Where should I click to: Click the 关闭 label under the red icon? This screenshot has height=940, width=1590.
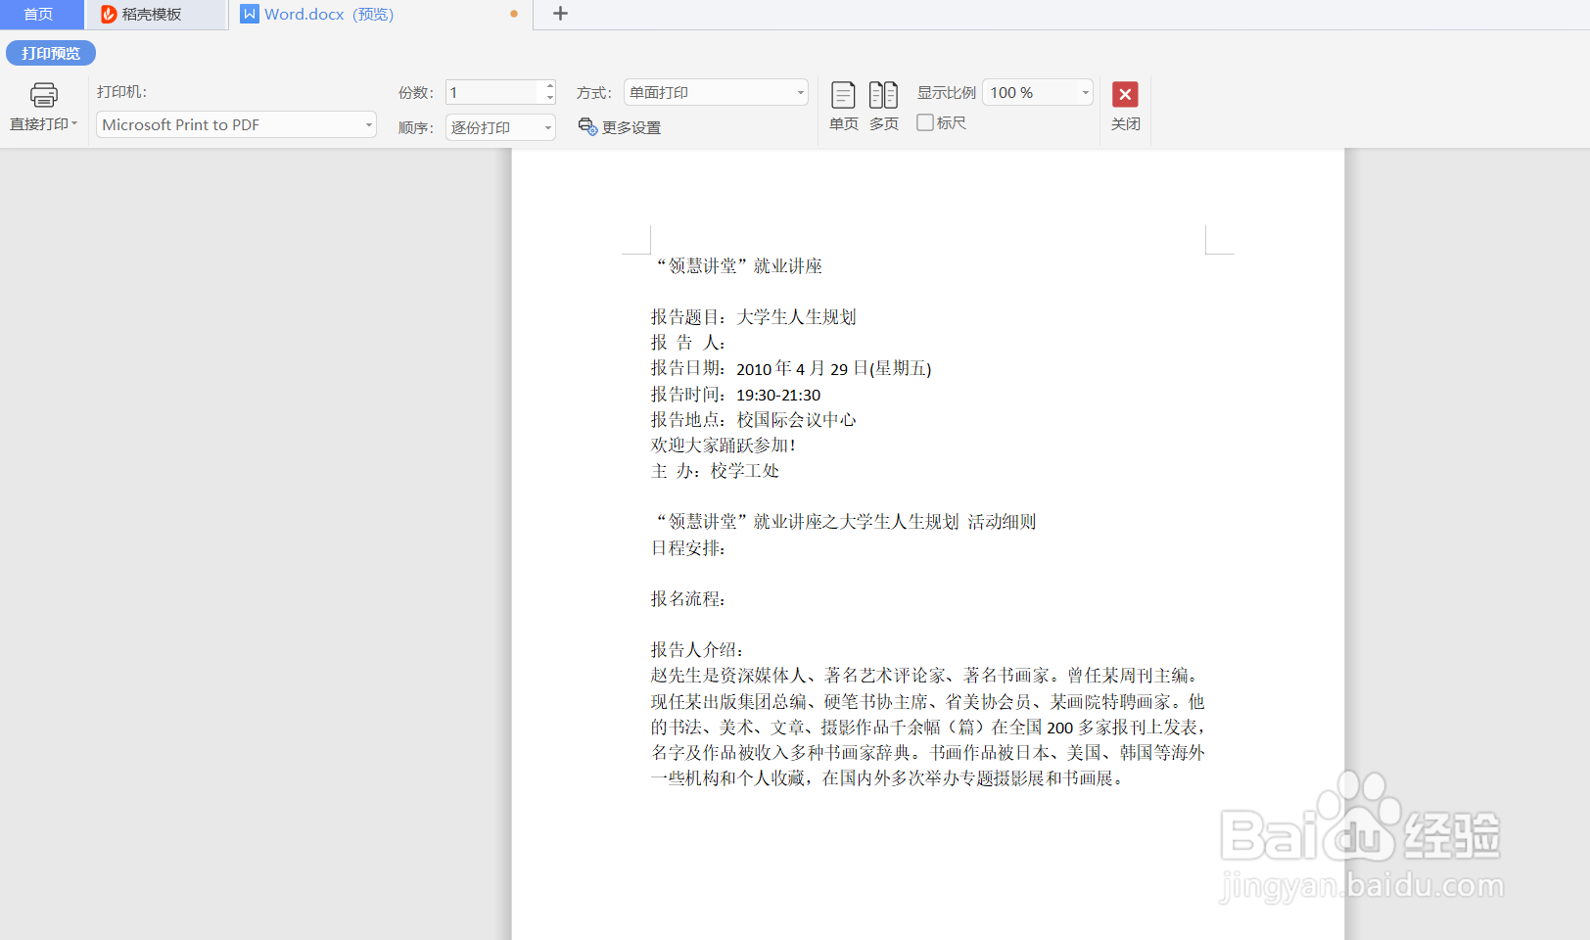(x=1125, y=123)
